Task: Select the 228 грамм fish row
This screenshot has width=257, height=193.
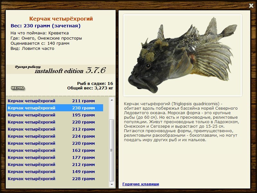Action: pyautogui.click(x=55, y=179)
